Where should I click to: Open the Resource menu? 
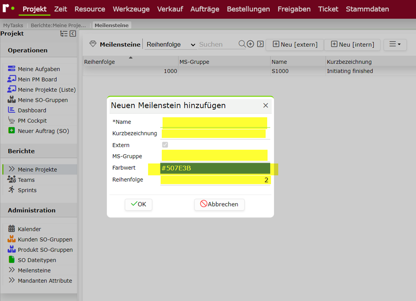89,9
